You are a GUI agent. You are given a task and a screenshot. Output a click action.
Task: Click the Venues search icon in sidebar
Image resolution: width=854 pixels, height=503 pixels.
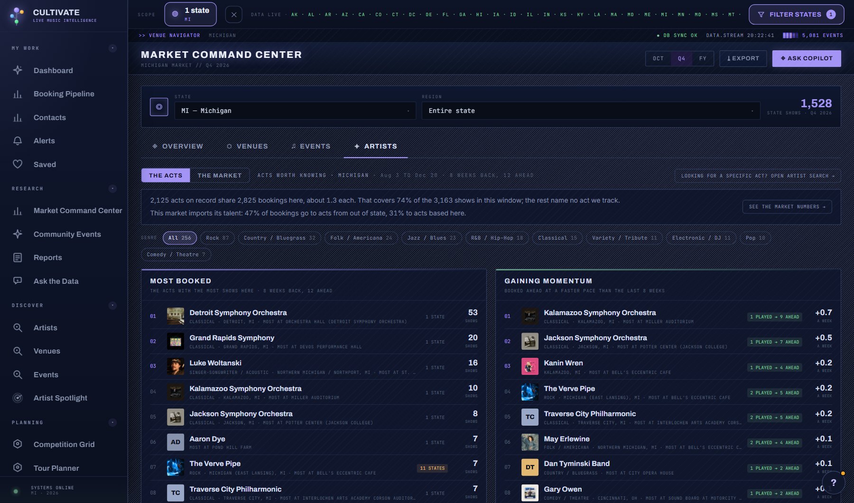18,351
